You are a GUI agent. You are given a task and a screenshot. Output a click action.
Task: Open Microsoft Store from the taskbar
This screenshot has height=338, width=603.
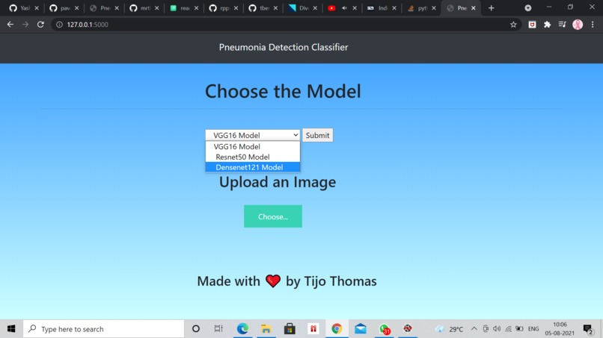(290, 329)
